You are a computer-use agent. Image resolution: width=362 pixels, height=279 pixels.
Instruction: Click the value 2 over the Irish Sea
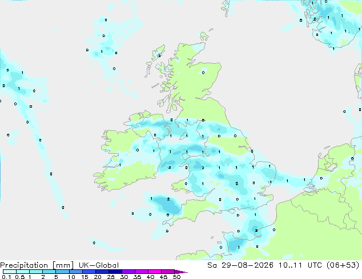170,167
